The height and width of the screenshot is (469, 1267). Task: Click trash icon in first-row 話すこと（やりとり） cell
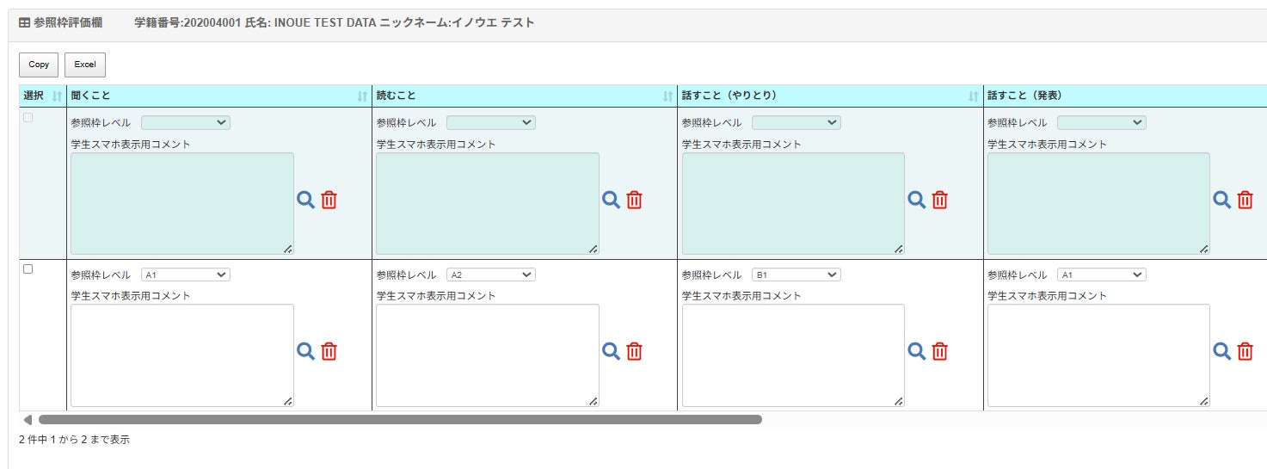(940, 200)
